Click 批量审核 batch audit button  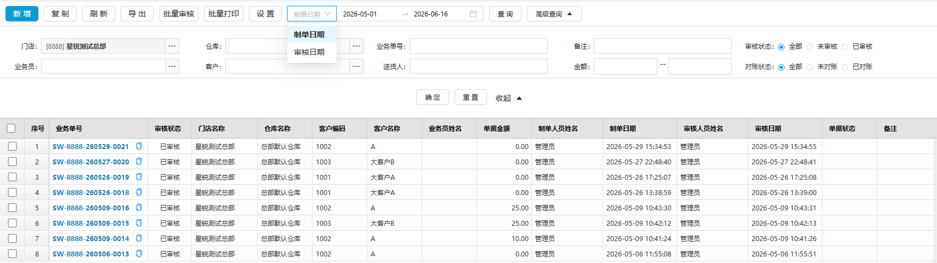179,14
